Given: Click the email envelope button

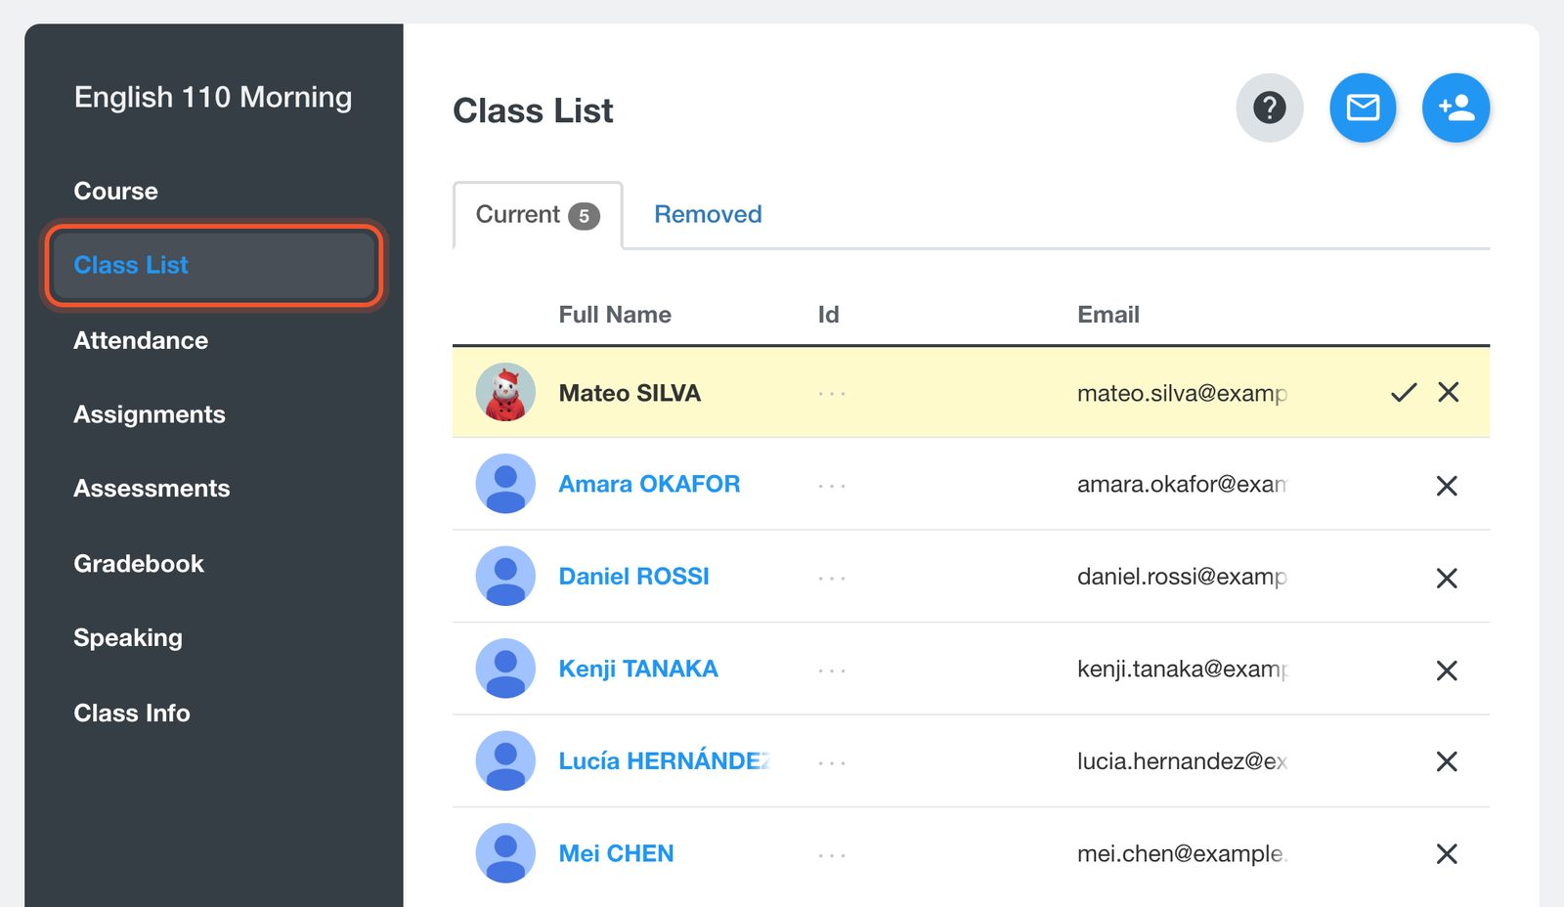Looking at the screenshot, I should (1363, 108).
